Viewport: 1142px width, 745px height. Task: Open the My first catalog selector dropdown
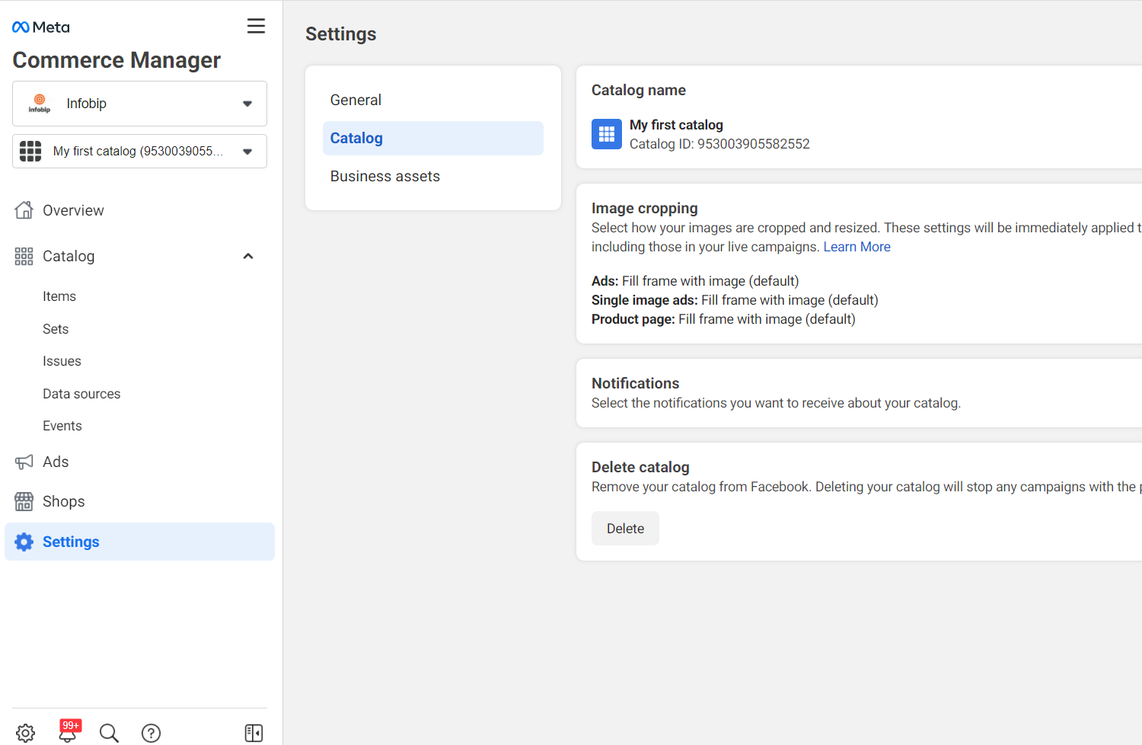pos(139,151)
